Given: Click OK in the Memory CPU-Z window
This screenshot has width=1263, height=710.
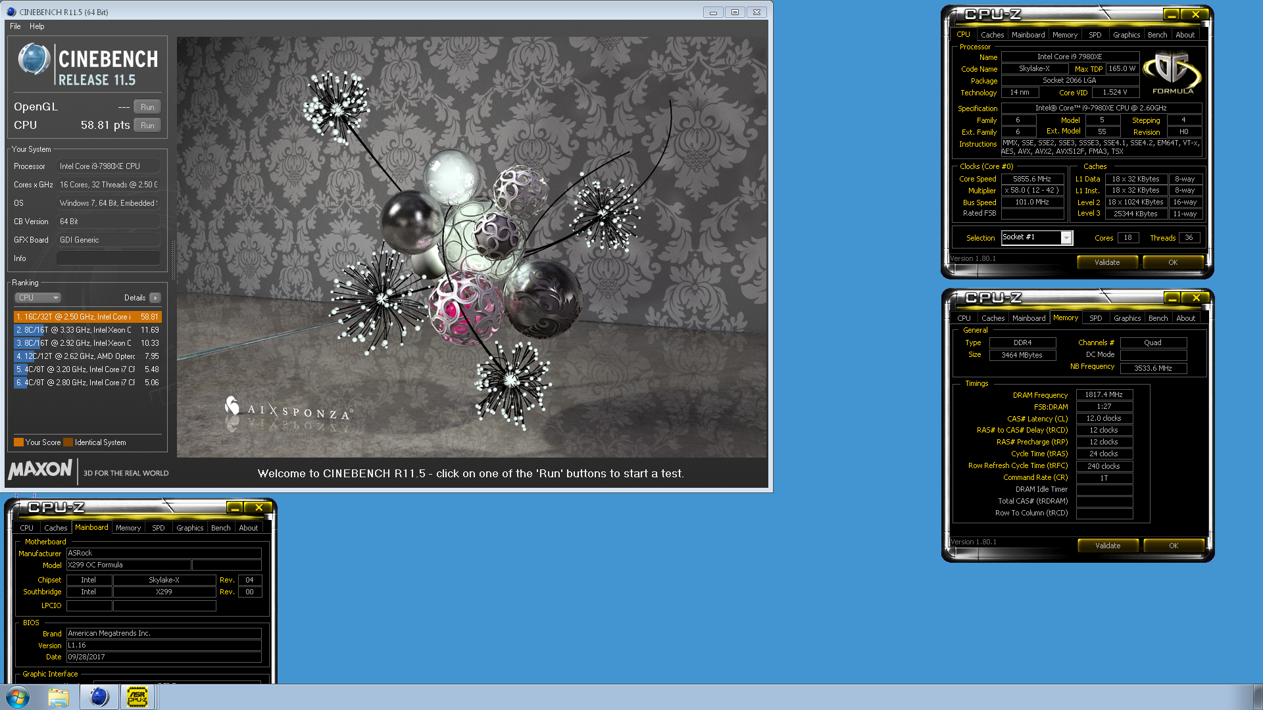Looking at the screenshot, I should 1174,546.
